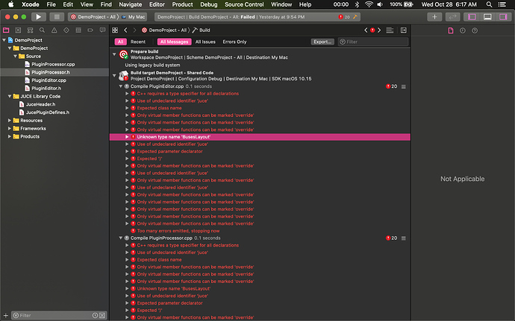Hide the left navigator panel
The width and height of the screenshot is (515, 321).
point(472,16)
